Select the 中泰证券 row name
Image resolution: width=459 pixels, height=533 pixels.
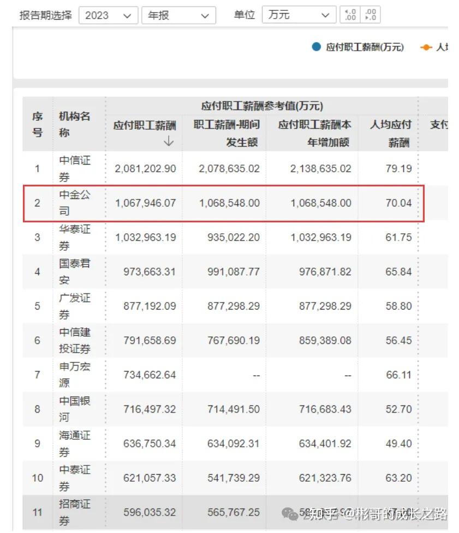click(75, 477)
